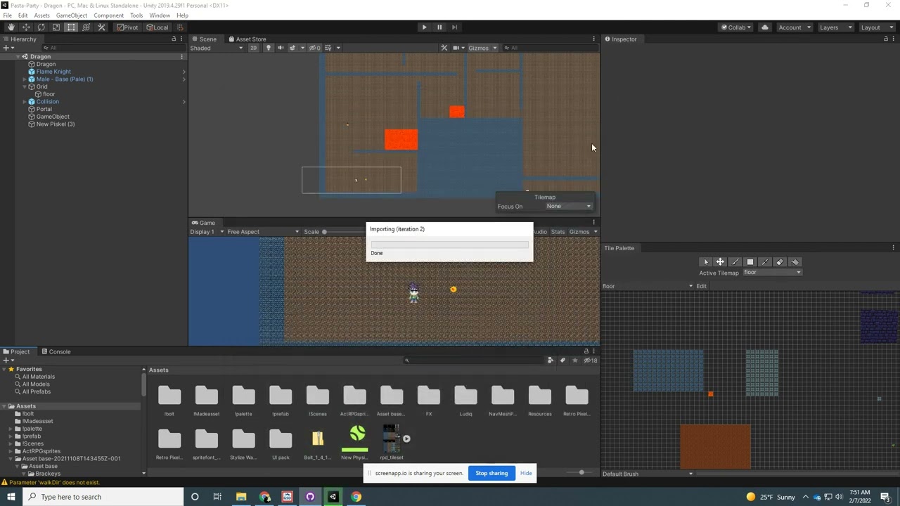Viewport: 900px width, 506px height.
Task: Pick the Tile Picker eyedropper tool
Action: [x=765, y=262]
